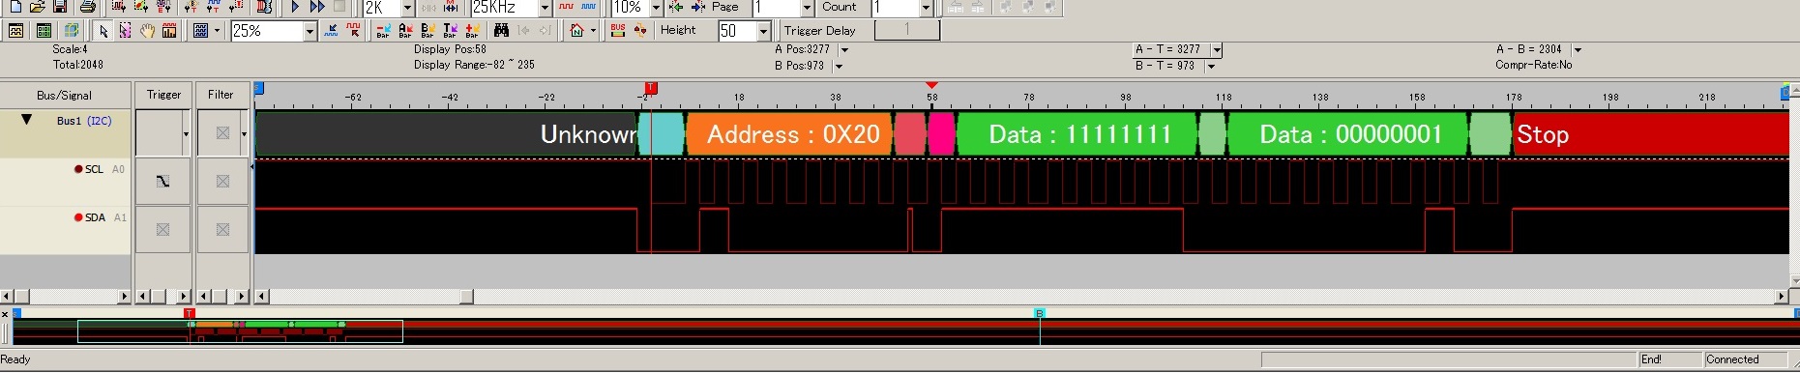This screenshot has width=1800, height=373.
Task: Open the Height 50 dropdown
Action: tap(763, 31)
